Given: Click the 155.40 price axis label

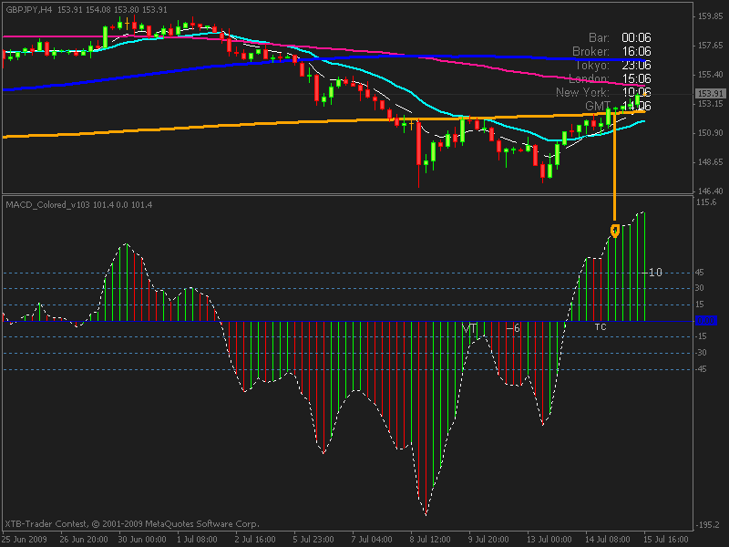Looking at the screenshot, I should 711,75.
